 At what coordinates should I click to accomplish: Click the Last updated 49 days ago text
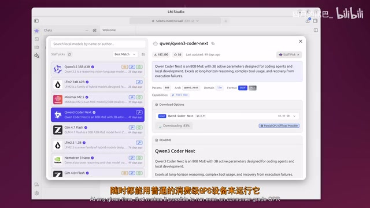203,54
